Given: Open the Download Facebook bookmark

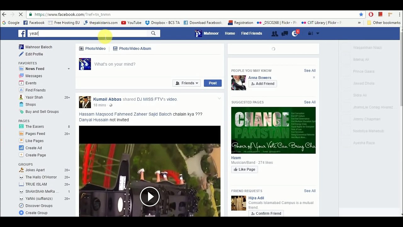Looking at the screenshot, I should click(x=203, y=23).
